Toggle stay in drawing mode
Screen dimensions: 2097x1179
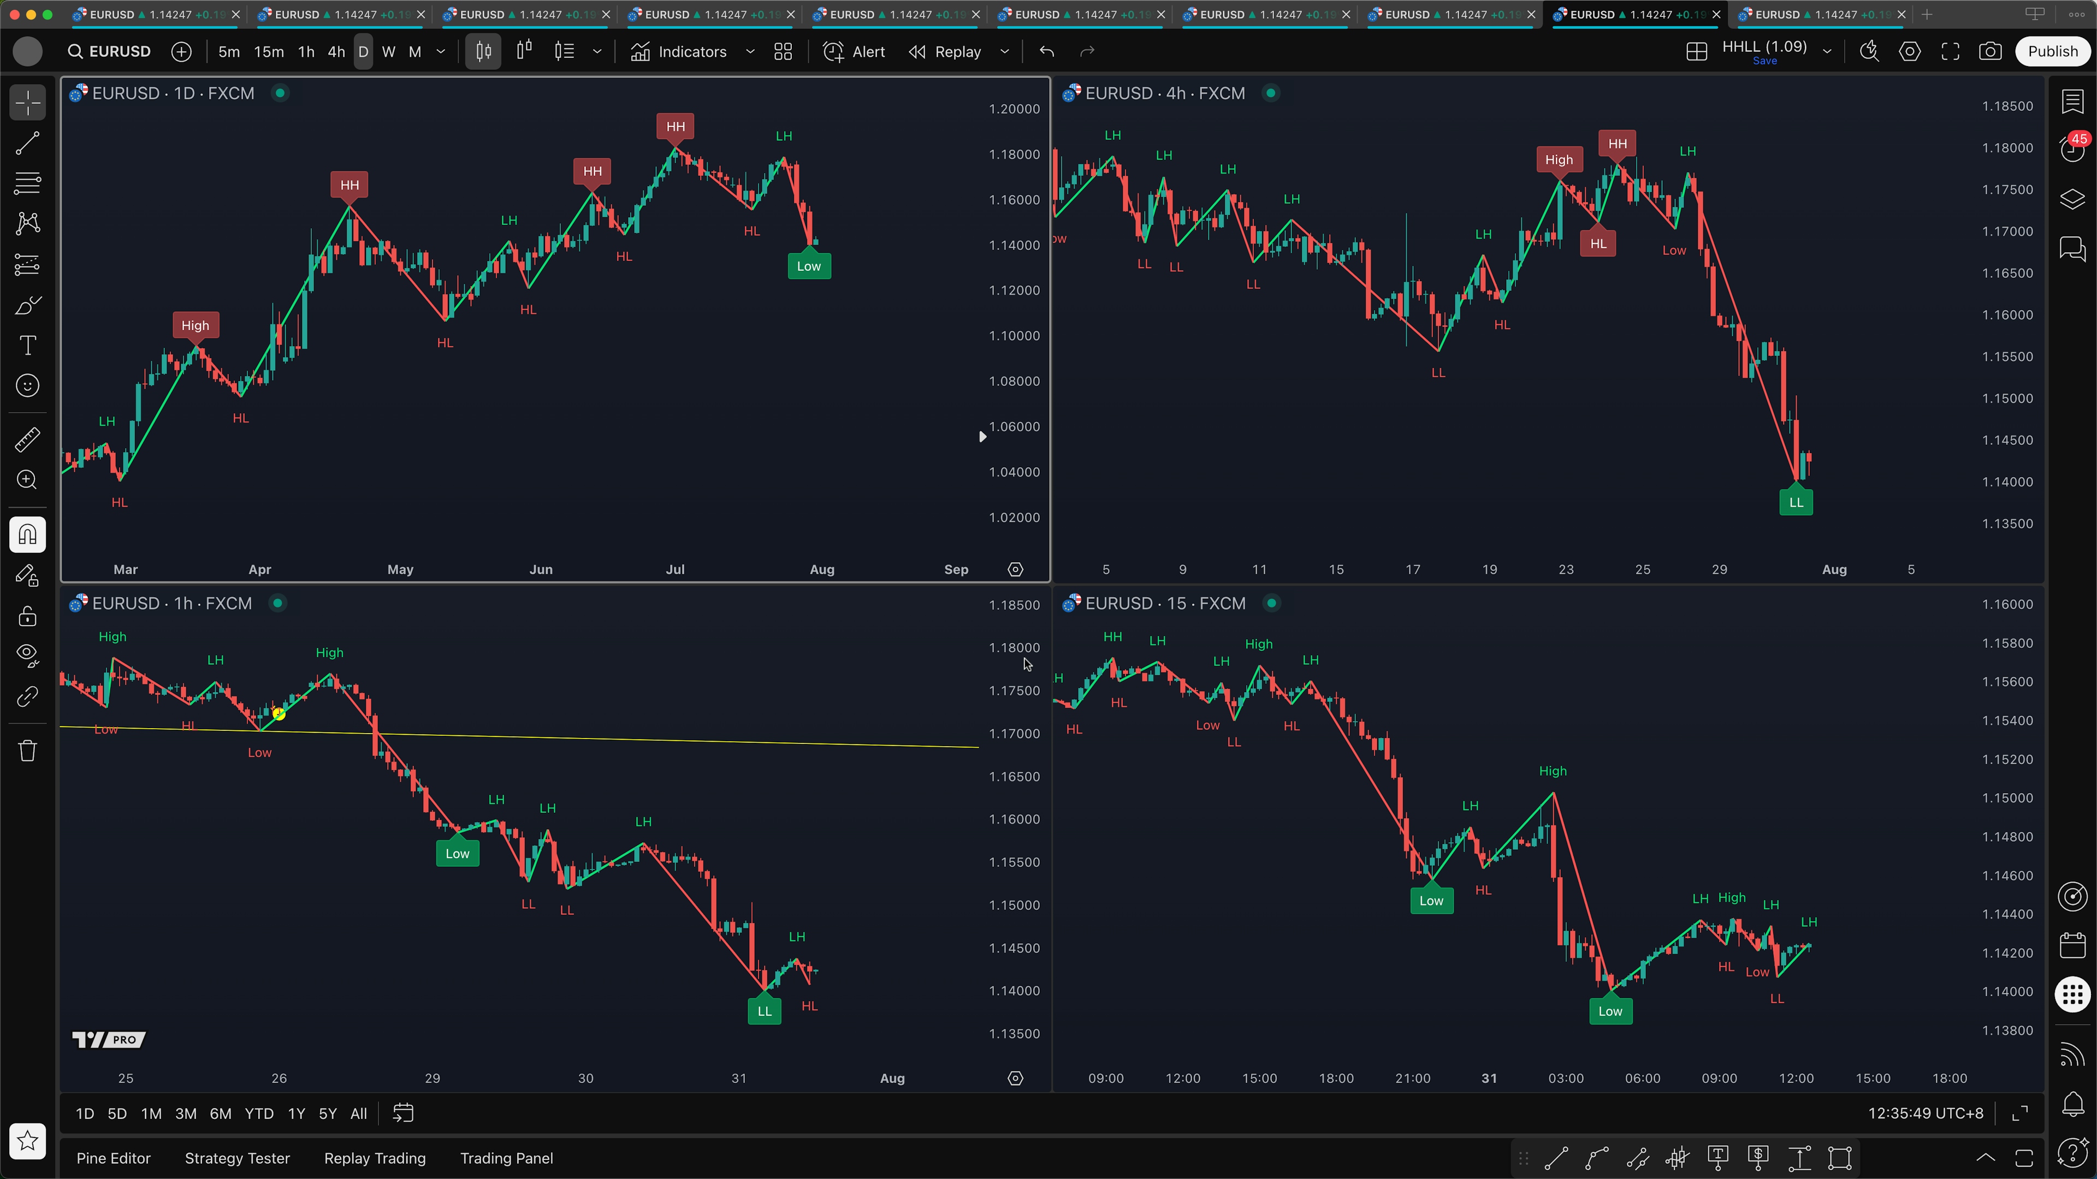point(28,575)
